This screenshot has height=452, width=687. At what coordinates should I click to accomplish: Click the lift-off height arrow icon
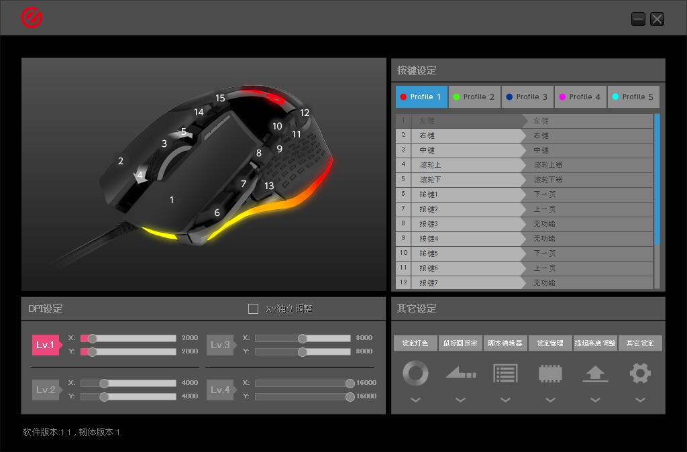tap(595, 373)
